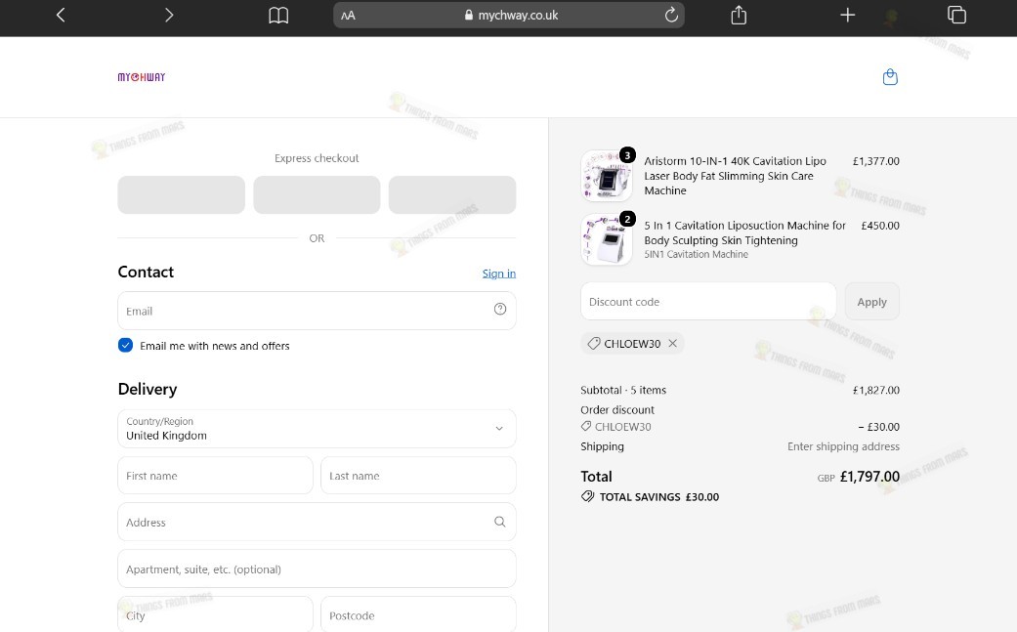Click the third express checkout button
This screenshot has height=632, width=1017.
[452, 194]
